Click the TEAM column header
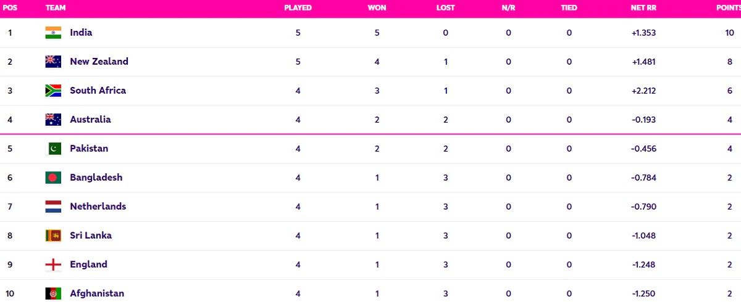Viewport: 741px width, 302px height. coord(56,8)
